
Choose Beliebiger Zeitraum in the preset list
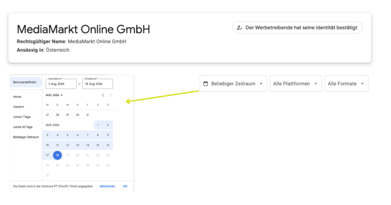[26, 137]
